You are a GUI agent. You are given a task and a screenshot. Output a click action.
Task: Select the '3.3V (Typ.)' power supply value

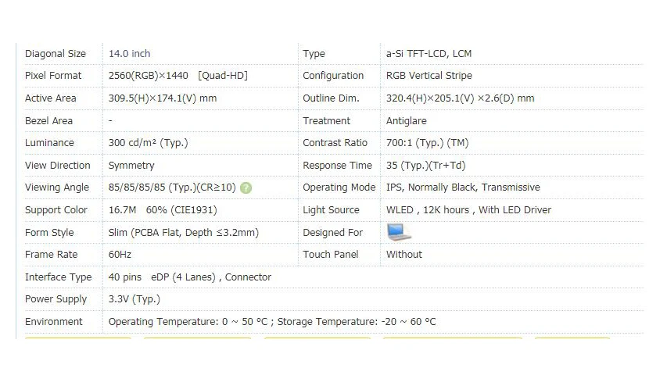tap(134, 299)
